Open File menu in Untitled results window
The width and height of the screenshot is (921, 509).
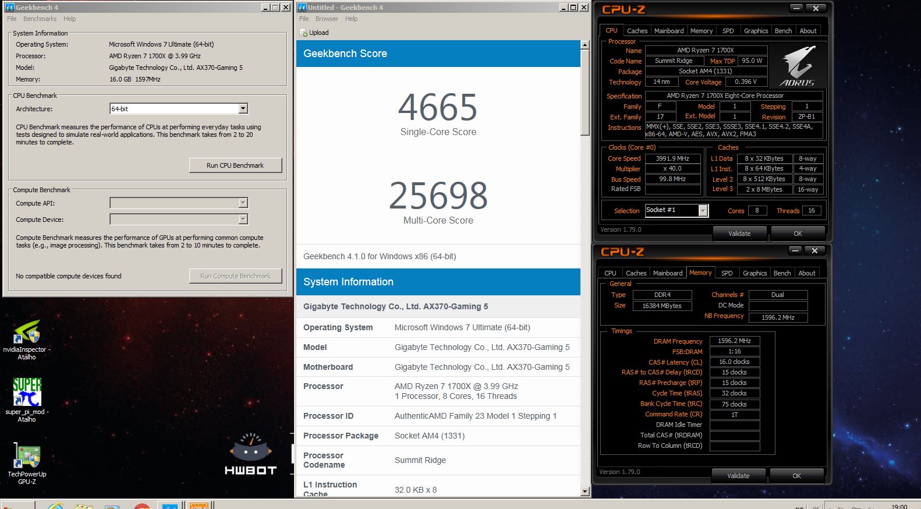[304, 19]
